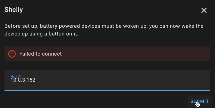Click the word 'Failed' in the error alert
215x108 pixels.
point(27,54)
